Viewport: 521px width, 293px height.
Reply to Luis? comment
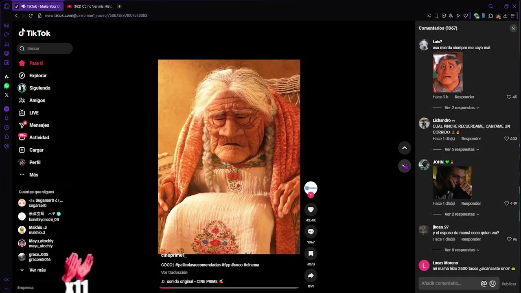[x=464, y=97]
